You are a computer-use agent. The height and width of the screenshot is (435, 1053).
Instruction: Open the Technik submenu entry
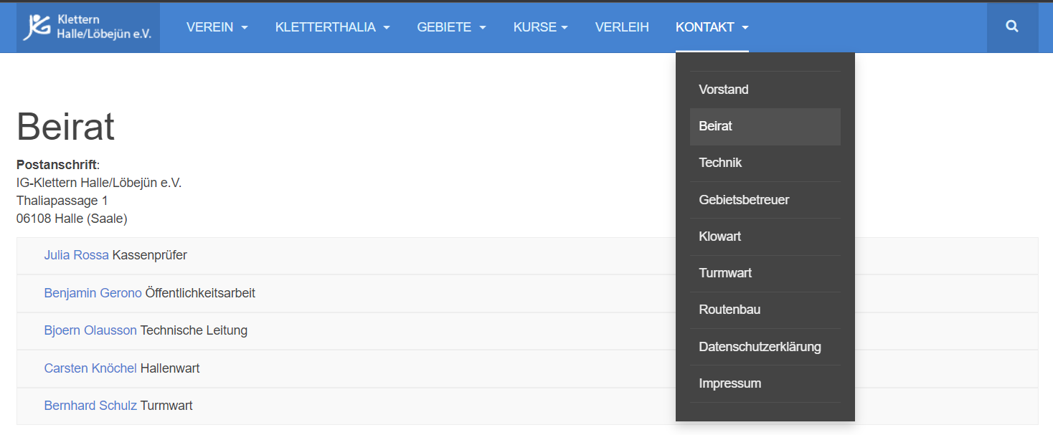(720, 163)
